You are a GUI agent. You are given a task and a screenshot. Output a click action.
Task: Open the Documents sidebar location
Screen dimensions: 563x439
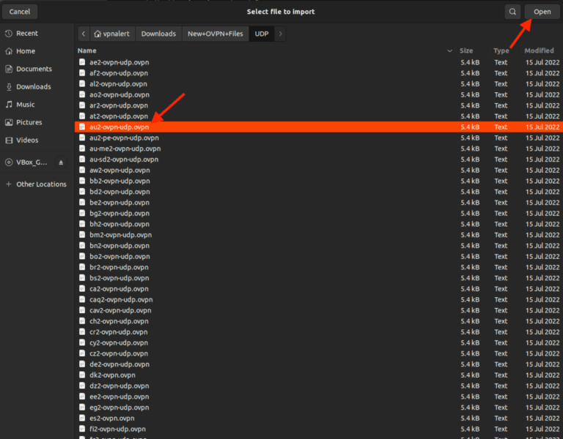click(33, 69)
